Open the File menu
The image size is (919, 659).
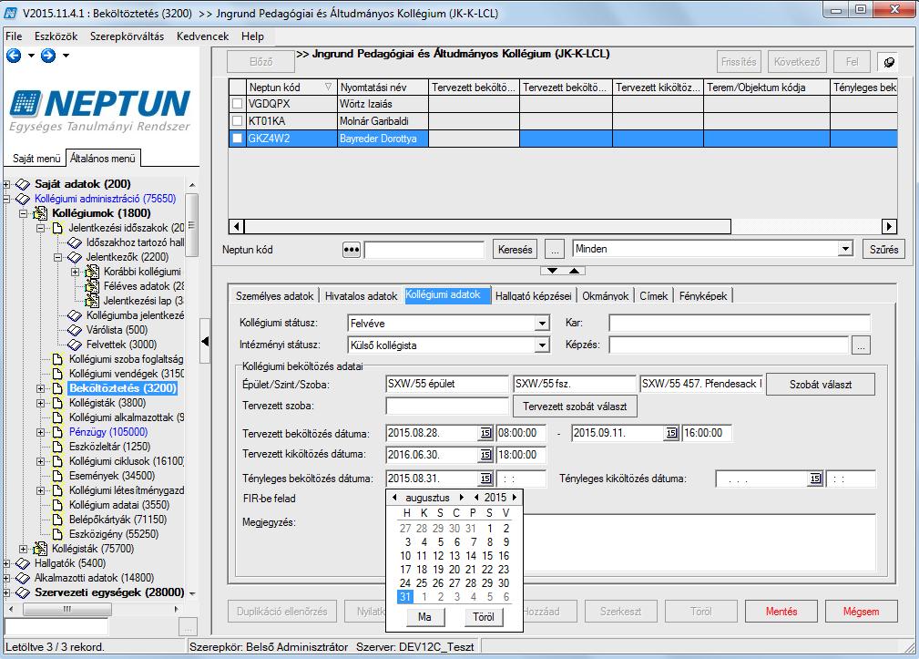point(14,36)
